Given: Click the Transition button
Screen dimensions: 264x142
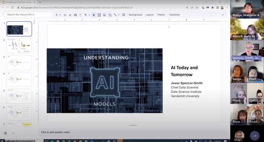Looking at the screenshot, I should pos(174,15).
